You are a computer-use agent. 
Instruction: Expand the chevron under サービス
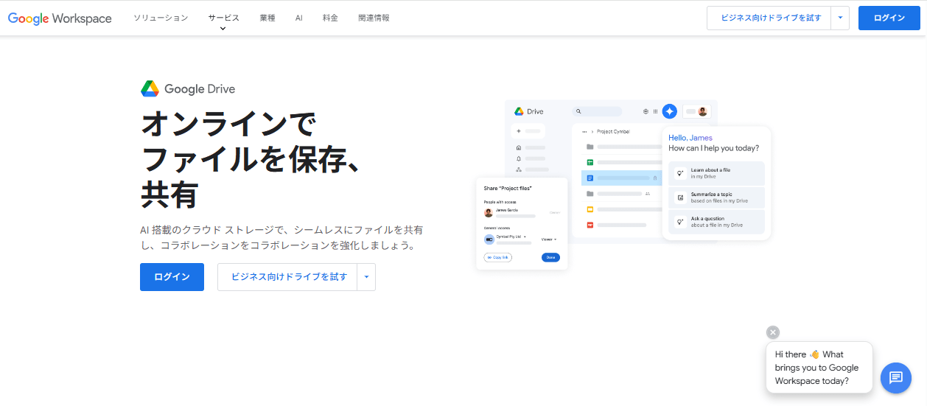point(223,29)
